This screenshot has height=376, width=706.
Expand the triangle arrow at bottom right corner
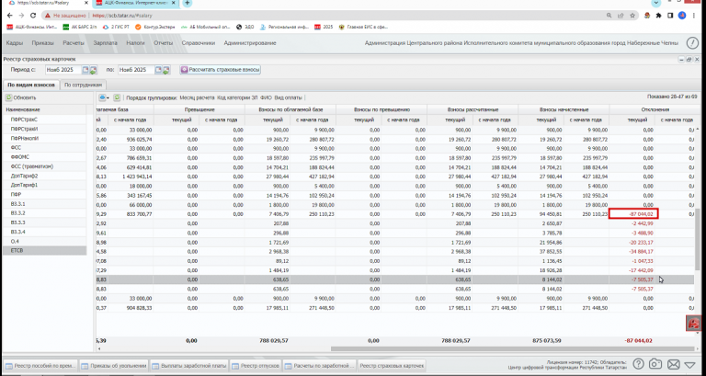688,366
